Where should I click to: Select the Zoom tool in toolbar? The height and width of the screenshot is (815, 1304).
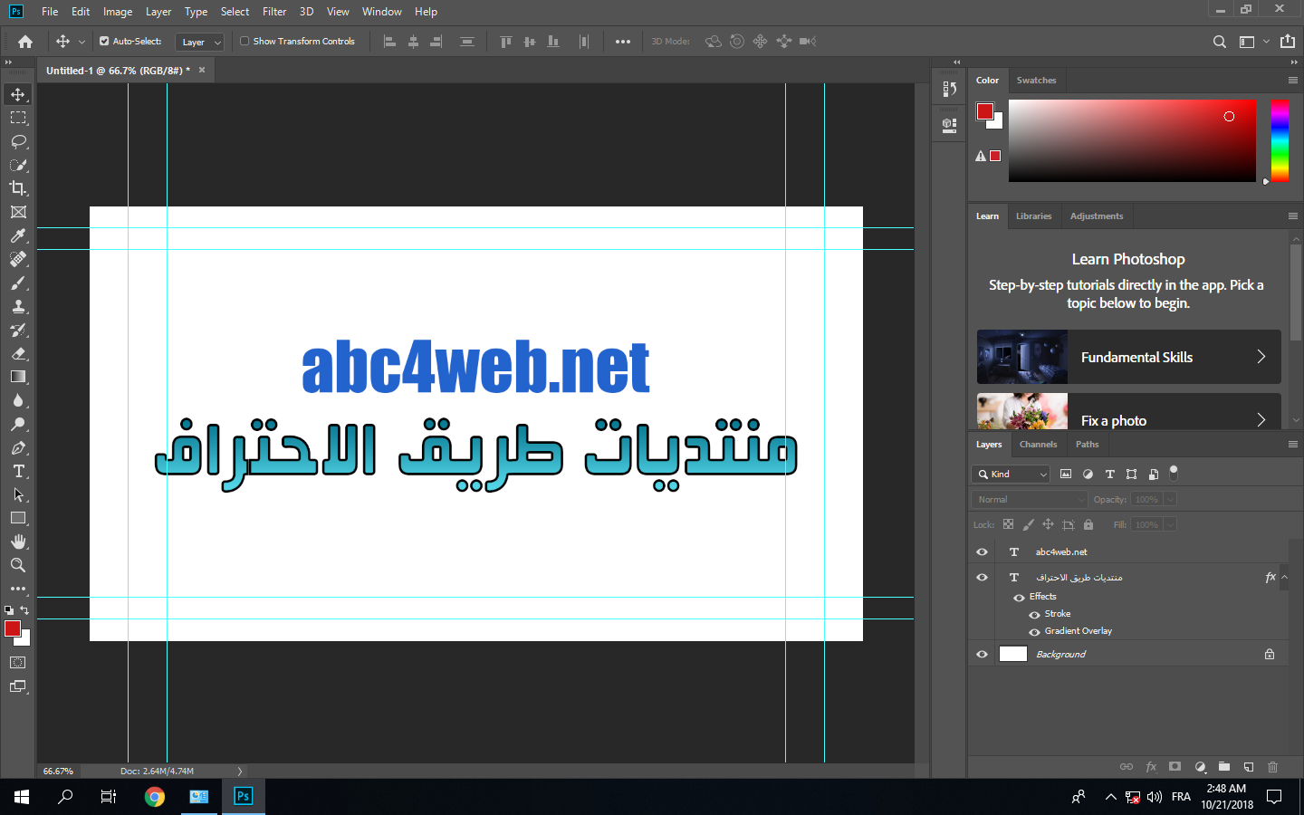(x=18, y=565)
